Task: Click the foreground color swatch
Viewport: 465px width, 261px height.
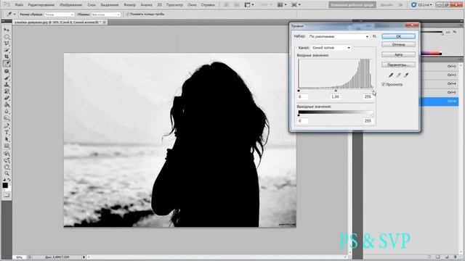Action: (x=5, y=186)
